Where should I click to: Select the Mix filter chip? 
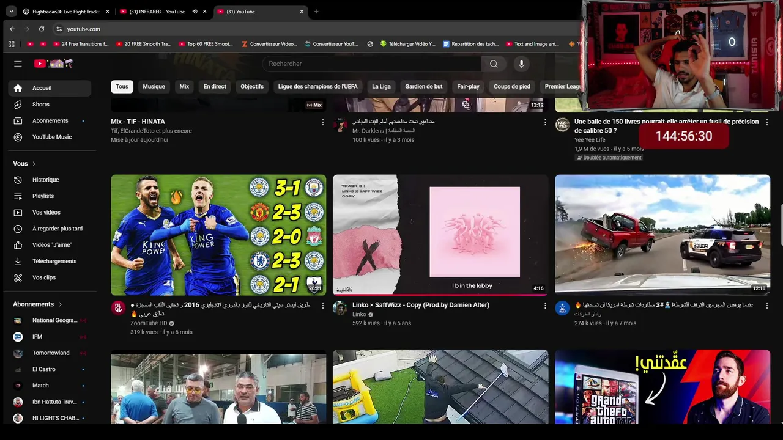(x=184, y=87)
